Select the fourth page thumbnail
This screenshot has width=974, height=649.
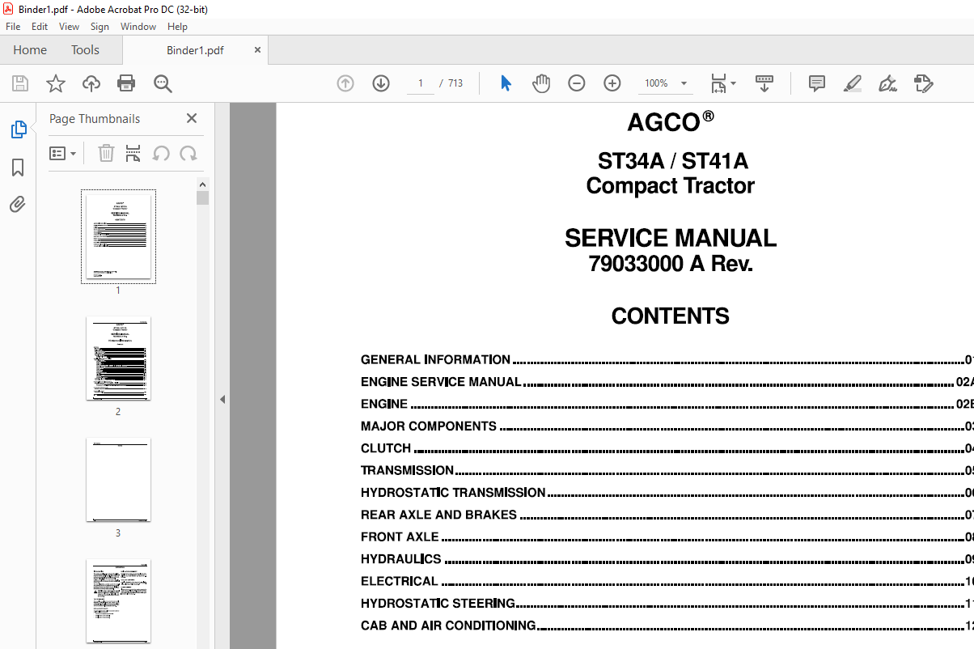(x=118, y=601)
